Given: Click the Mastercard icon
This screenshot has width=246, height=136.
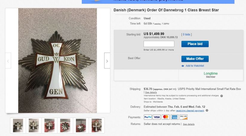Looking at the screenshot, I should point(166,117).
